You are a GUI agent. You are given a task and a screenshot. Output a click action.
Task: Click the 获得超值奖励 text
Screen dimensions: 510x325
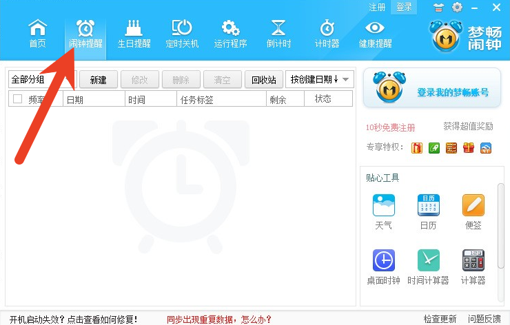(468, 126)
